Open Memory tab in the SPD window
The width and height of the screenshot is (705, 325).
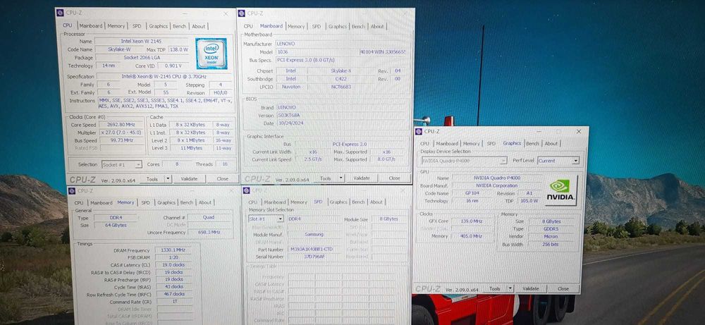(x=298, y=202)
